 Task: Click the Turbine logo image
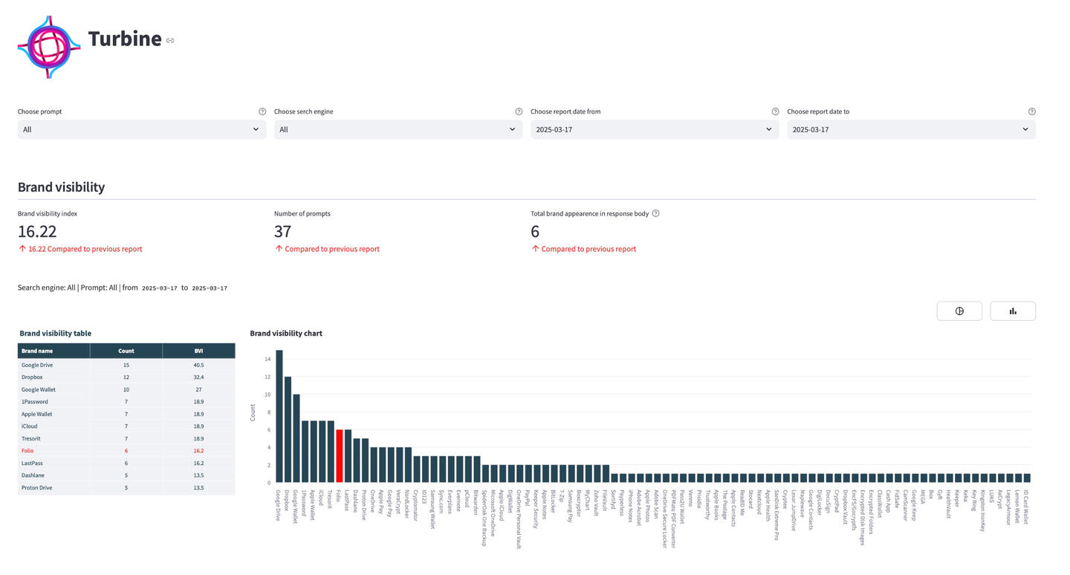pyautogui.click(x=49, y=47)
